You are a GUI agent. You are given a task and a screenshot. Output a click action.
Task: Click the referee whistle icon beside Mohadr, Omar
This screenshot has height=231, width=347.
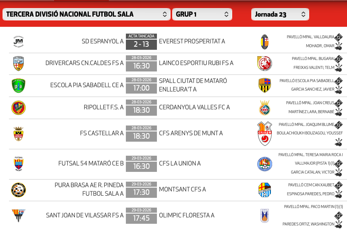tap(339, 46)
